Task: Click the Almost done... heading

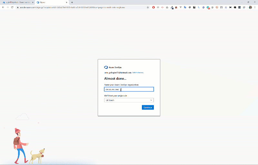Action: point(115,78)
